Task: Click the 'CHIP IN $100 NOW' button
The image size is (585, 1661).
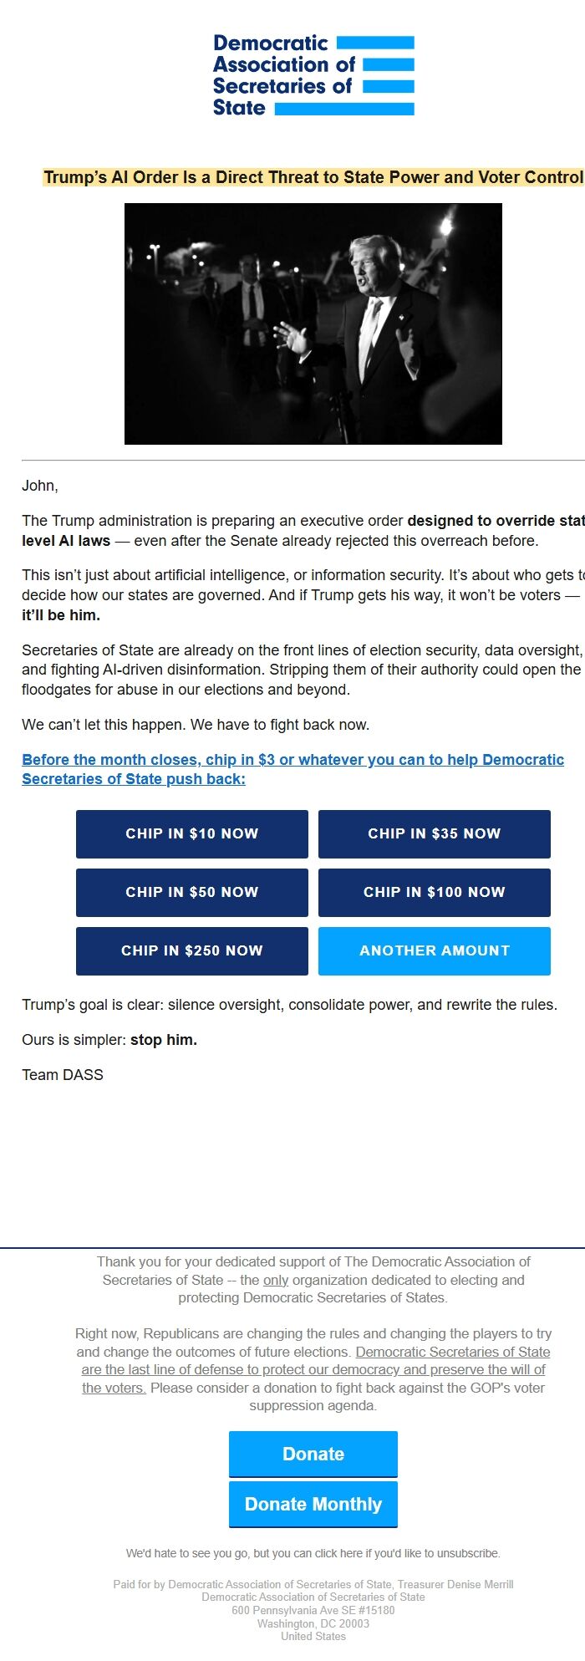Action: pos(434,892)
